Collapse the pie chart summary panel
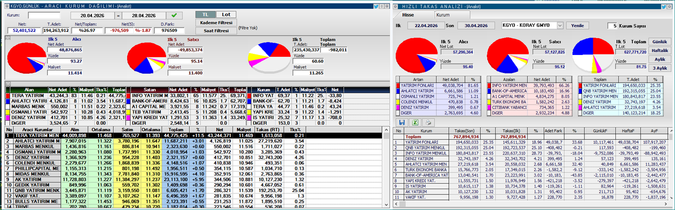This screenshot has height=210, width=675. click(8, 39)
